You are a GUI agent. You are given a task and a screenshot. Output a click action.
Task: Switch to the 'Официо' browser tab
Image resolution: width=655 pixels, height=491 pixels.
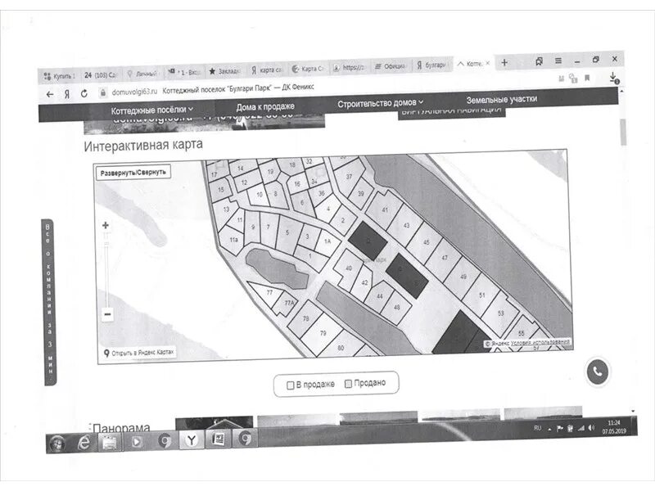[391, 66]
